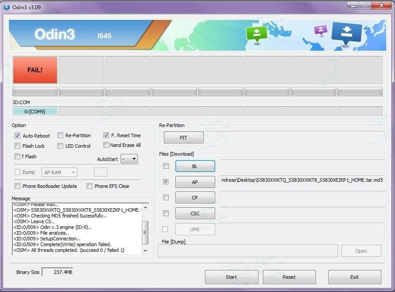Check the Phone EFS Clear checkbox

tap(89, 186)
